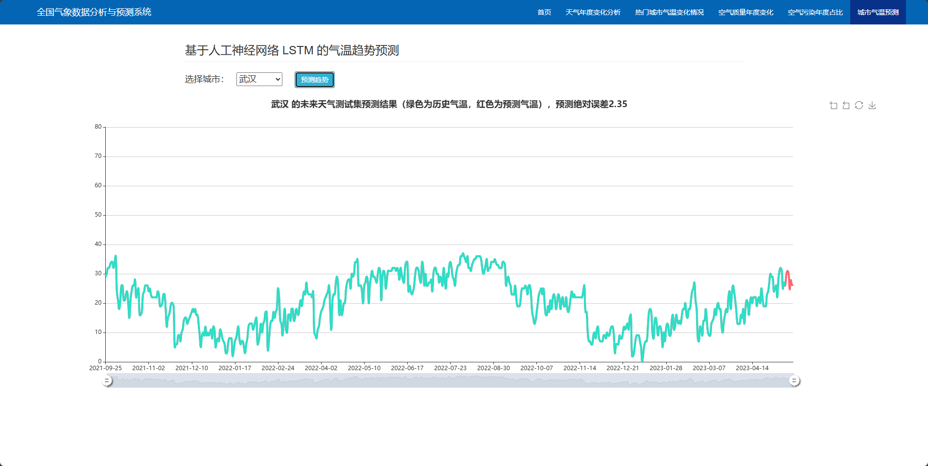
Task: Go to 首页 in the navigation bar
Action: 544,12
